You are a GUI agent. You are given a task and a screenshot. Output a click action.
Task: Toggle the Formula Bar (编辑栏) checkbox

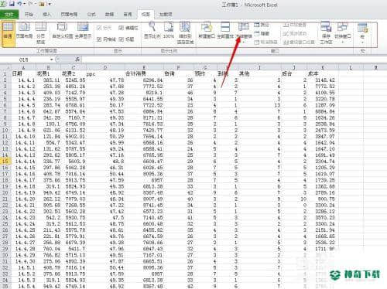pyautogui.click(x=128, y=28)
